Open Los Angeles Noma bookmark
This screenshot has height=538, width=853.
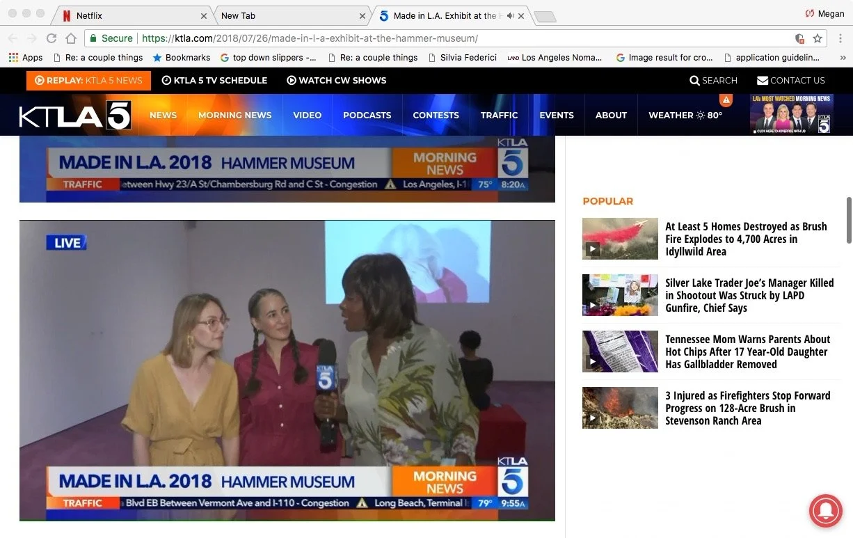click(x=555, y=58)
